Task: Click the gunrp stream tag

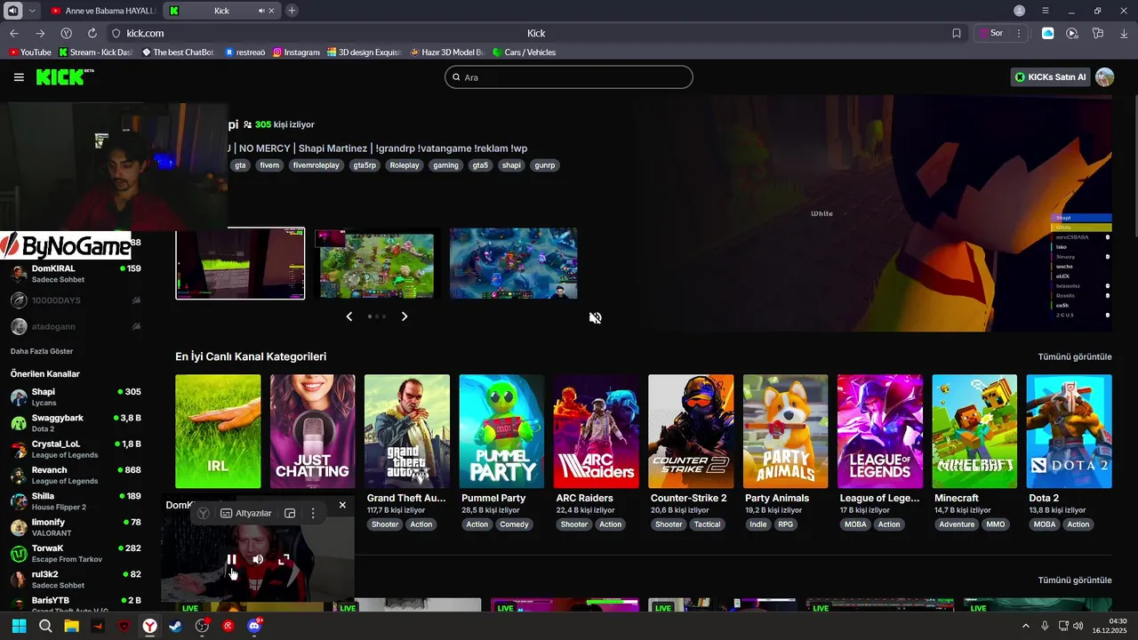Action: pos(545,165)
